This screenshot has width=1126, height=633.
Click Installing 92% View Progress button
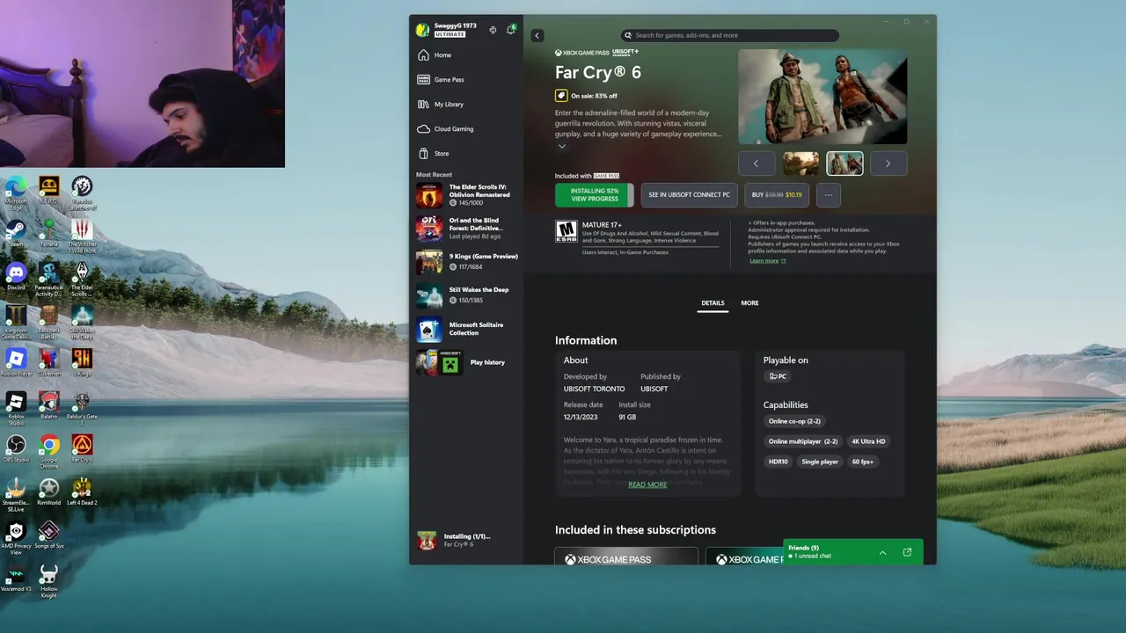click(x=595, y=195)
